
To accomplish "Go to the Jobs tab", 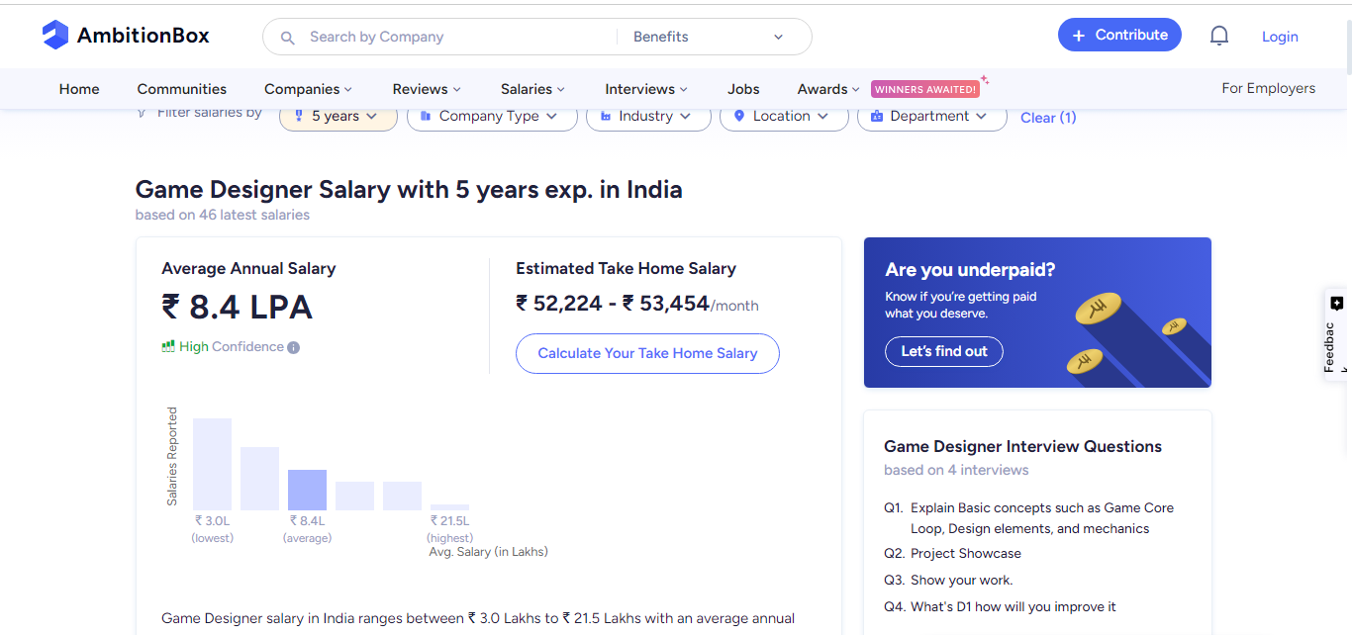I will click(x=743, y=89).
